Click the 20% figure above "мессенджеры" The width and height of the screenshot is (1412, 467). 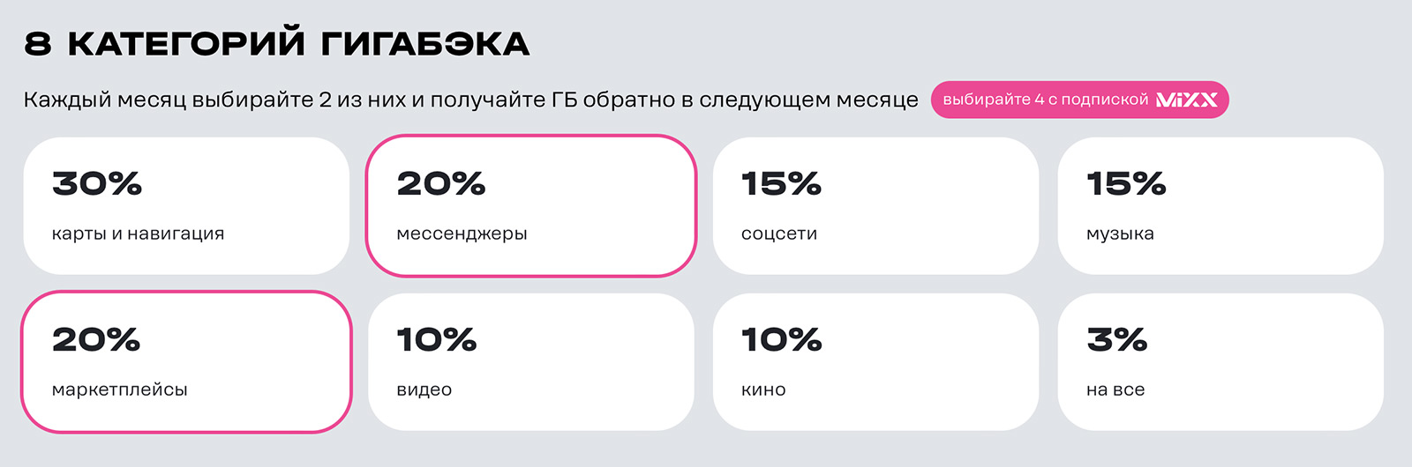click(x=441, y=183)
